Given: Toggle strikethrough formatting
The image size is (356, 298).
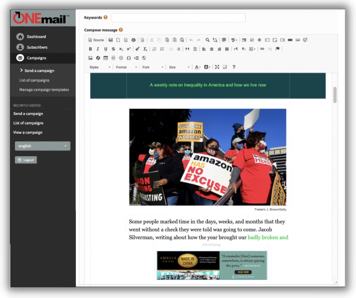Looking at the screenshot, I should [x=113, y=49].
